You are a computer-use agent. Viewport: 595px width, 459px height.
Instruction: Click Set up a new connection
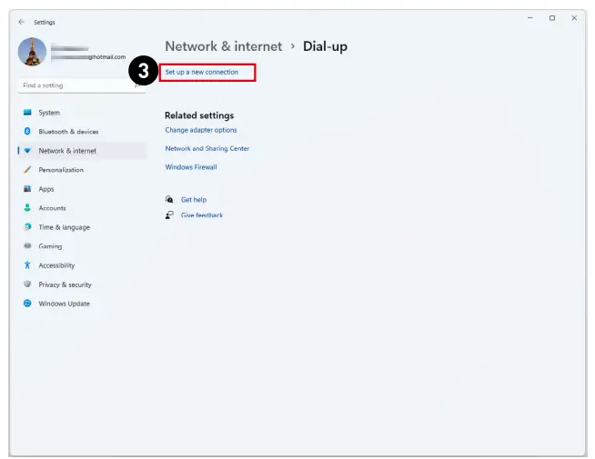pos(201,72)
